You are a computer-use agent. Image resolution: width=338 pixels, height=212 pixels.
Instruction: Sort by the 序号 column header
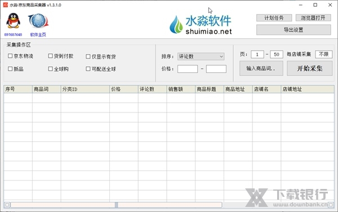coord(18,89)
